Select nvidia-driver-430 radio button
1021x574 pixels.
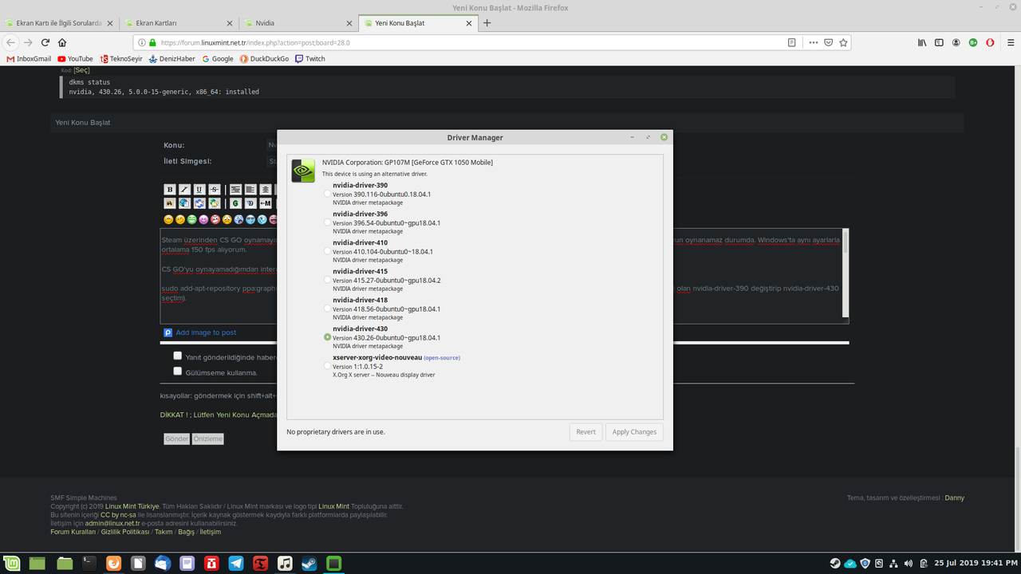click(328, 337)
